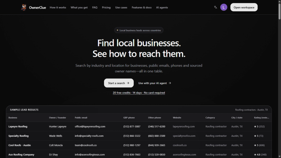
Task: Click other phone (682) 888-2589
Action: click(x=157, y=136)
